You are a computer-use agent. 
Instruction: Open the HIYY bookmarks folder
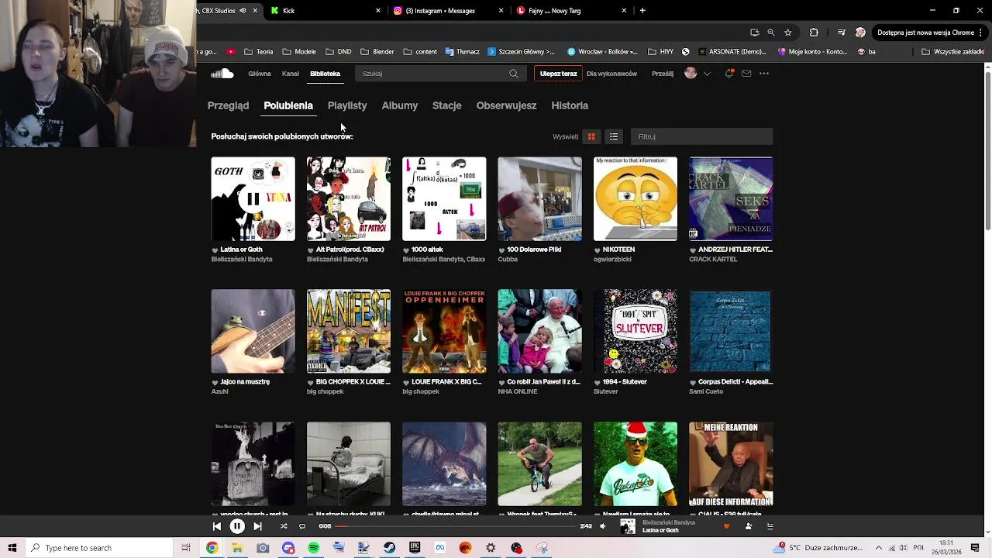(660, 52)
